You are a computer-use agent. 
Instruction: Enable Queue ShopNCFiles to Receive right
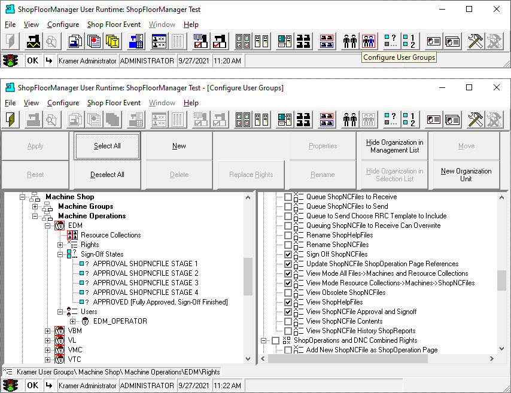point(288,197)
